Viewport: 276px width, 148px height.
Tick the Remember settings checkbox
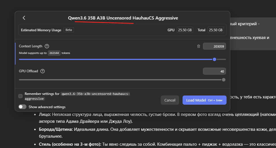point(20,96)
